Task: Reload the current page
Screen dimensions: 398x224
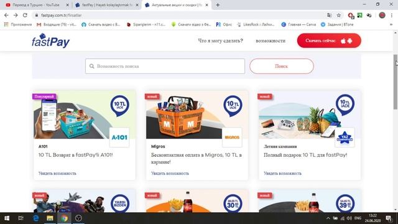Action: (25, 15)
